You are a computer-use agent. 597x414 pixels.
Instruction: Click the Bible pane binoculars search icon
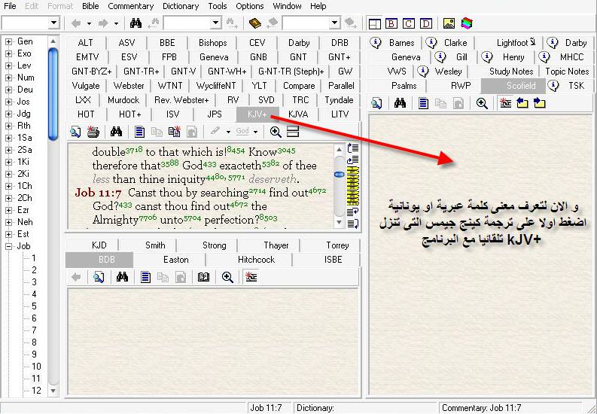tap(116, 132)
